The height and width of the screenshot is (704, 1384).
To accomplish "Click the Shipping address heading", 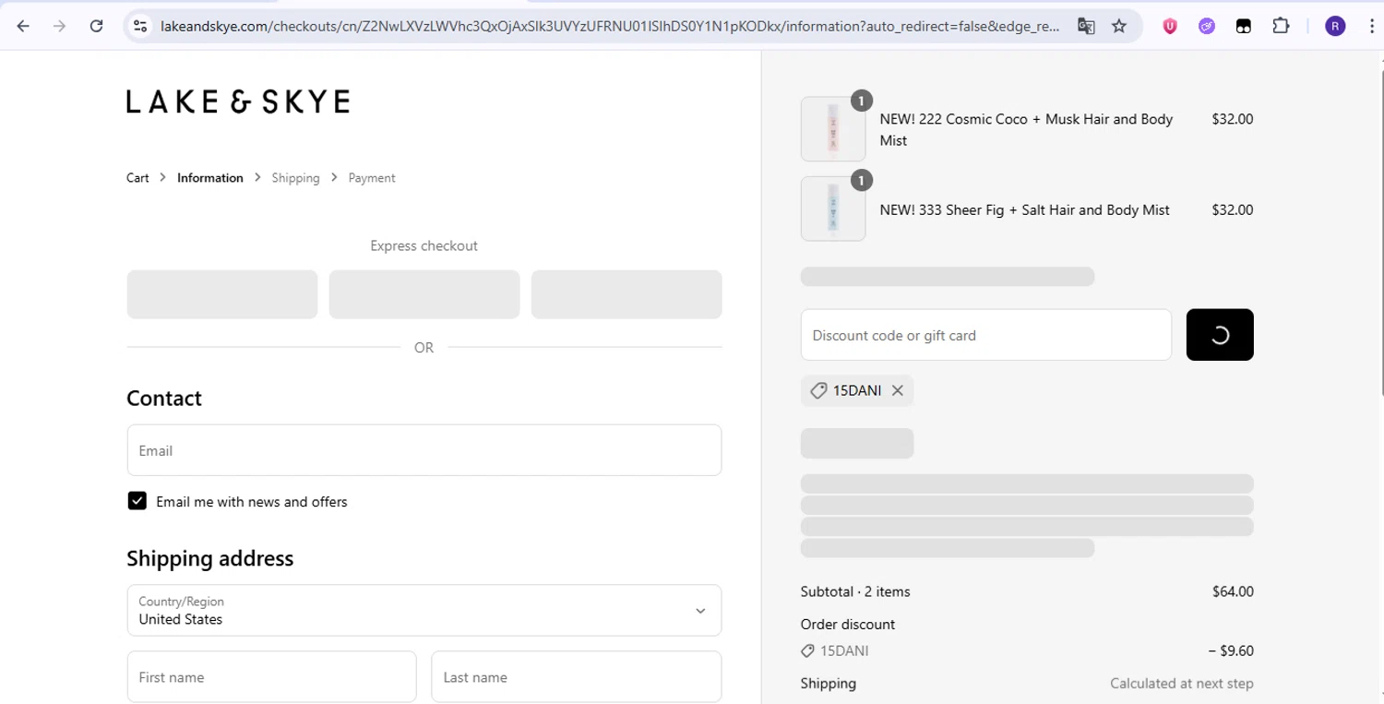I will pyautogui.click(x=210, y=558).
